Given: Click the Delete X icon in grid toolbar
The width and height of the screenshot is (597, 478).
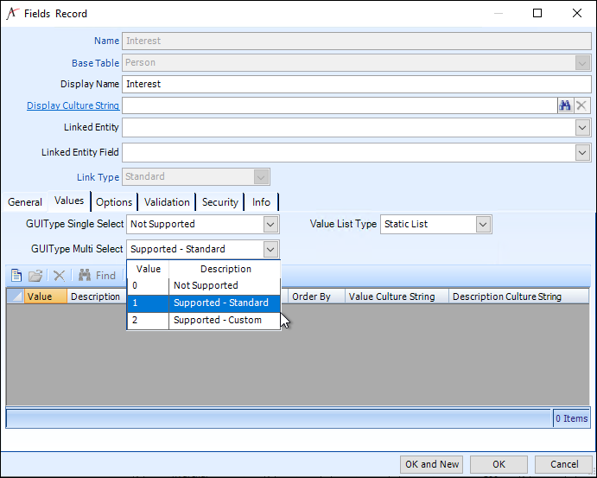Looking at the screenshot, I should coord(59,275).
